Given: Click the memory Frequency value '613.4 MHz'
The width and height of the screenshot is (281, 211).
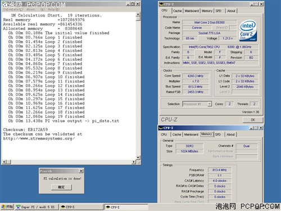Looking at the screenshot, I should coord(220,170).
